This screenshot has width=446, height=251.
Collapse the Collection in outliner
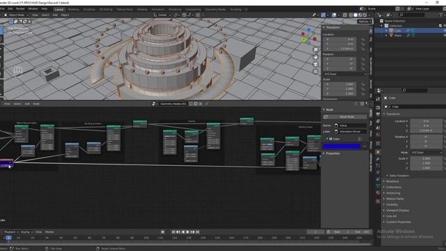point(382,26)
